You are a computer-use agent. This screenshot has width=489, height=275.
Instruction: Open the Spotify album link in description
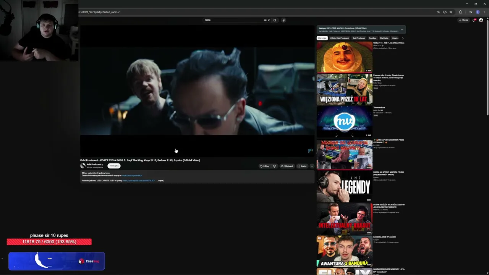pyautogui.click(x=139, y=181)
